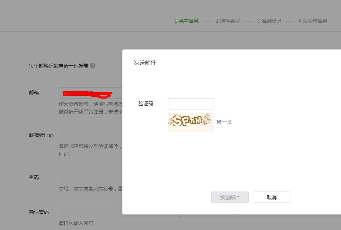The image size is (341, 230).
Task: Click the SPmM captcha image
Action: pyautogui.click(x=191, y=122)
